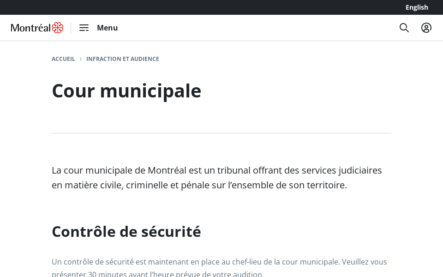Expand the breadcrumb chevron arrow
This screenshot has width=443, height=277.
pos(81,59)
